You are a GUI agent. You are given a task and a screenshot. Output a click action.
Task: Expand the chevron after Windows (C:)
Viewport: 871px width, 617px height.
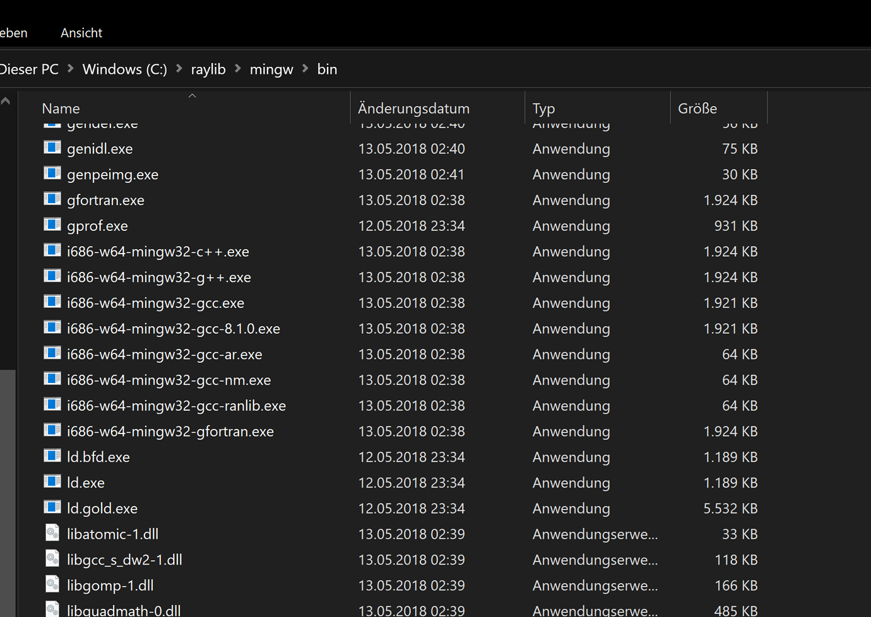click(179, 69)
